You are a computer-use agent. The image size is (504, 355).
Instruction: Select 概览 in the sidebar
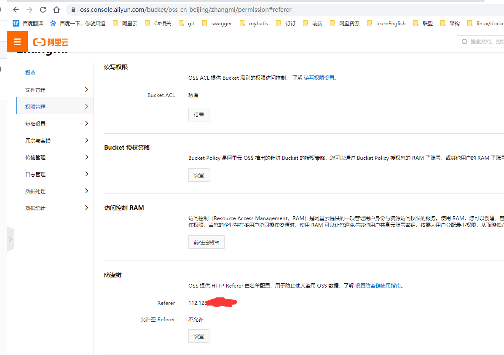coord(30,72)
